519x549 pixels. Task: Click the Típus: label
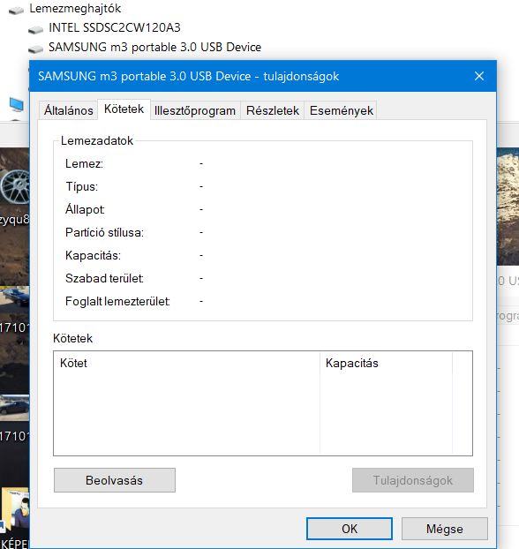pos(81,186)
